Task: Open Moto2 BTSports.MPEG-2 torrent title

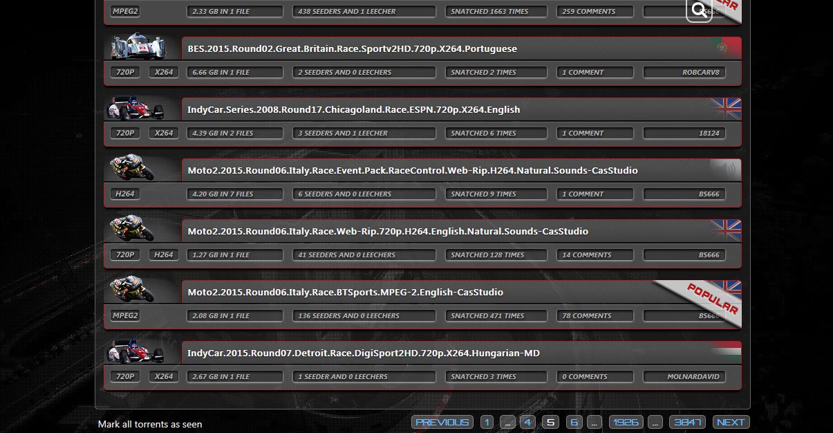Action: coord(345,293)
